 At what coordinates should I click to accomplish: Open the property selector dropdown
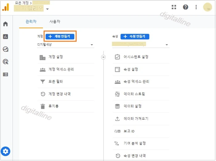(x=141, y=45)
